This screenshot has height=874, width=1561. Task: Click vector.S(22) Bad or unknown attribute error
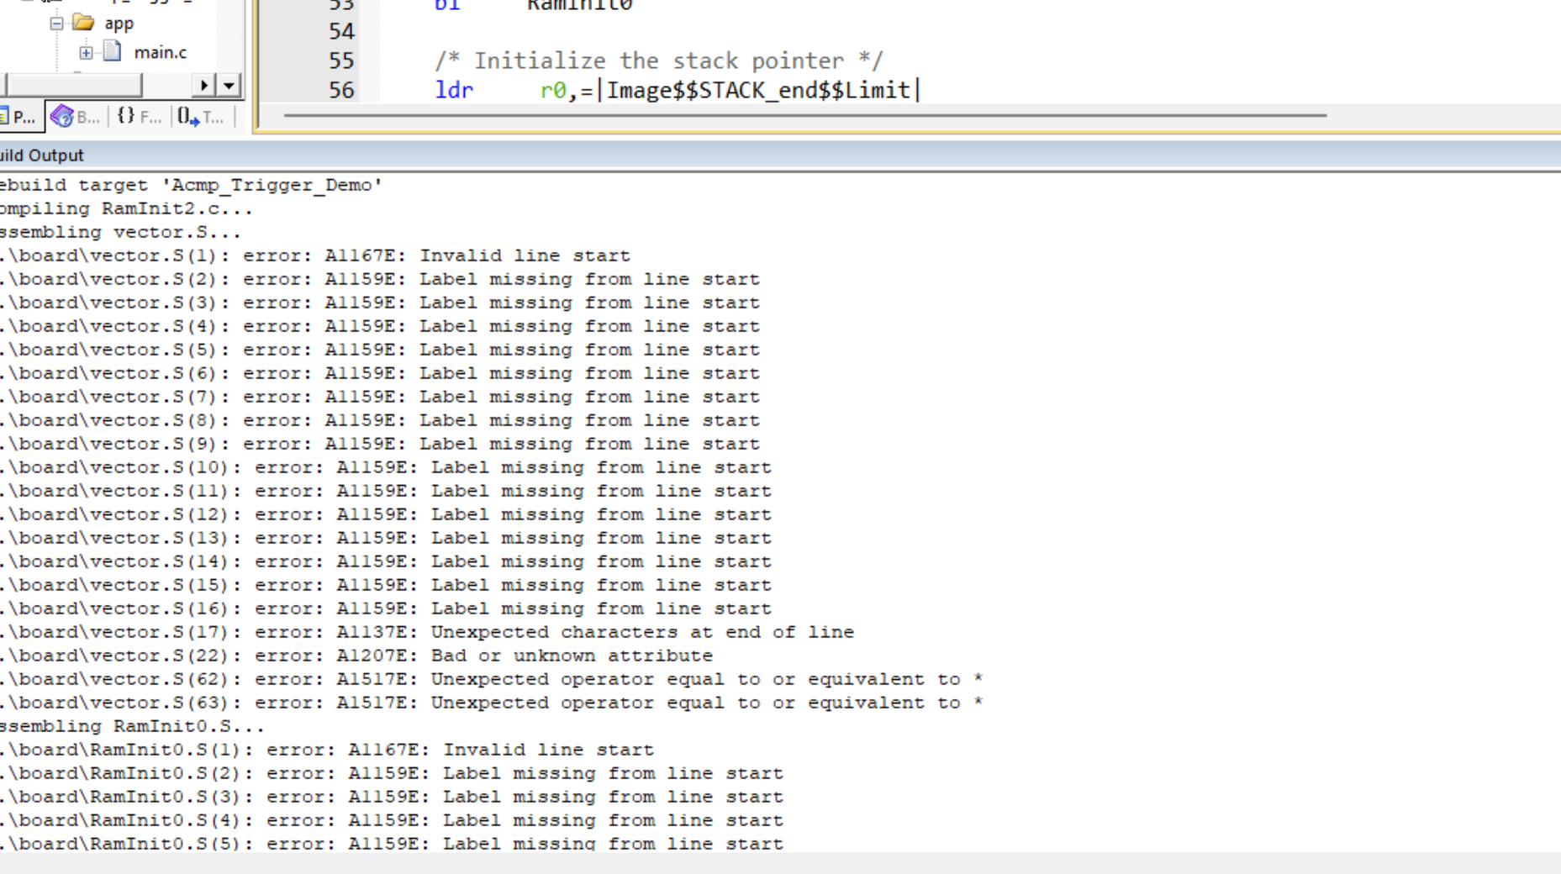tap(356, 655)
